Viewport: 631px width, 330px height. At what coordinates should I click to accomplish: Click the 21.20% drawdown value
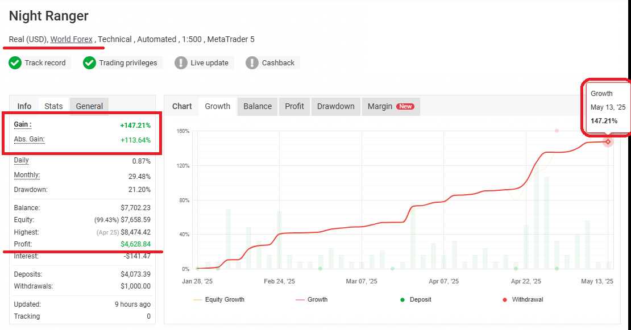139,190
